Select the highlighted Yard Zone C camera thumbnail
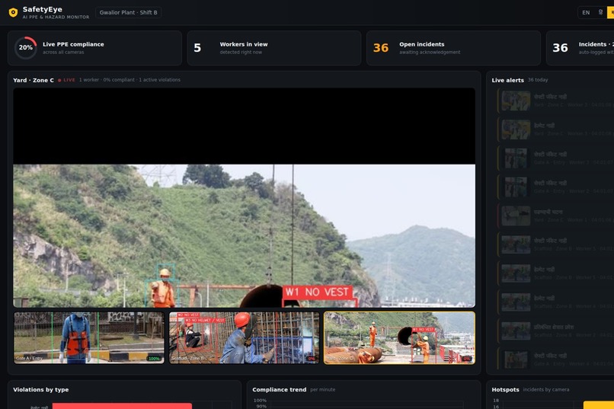 (x=399, y=337)
